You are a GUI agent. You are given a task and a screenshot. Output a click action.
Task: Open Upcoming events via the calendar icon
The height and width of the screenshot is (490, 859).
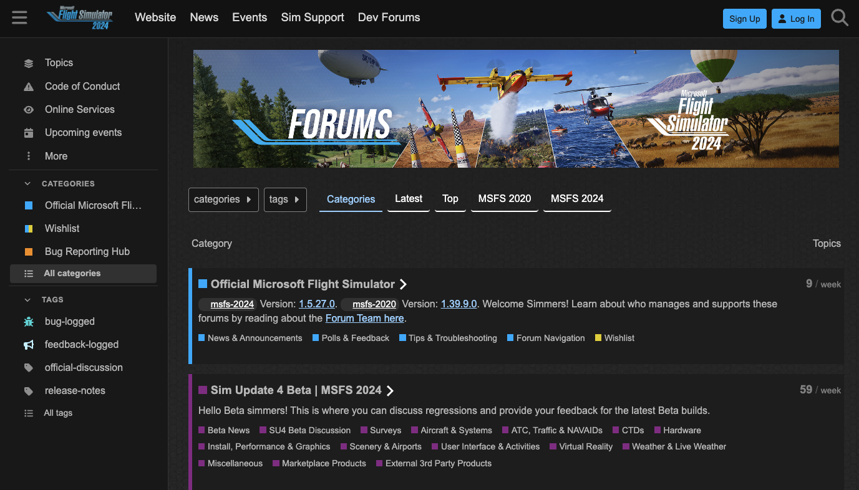[x=29, y=132]
